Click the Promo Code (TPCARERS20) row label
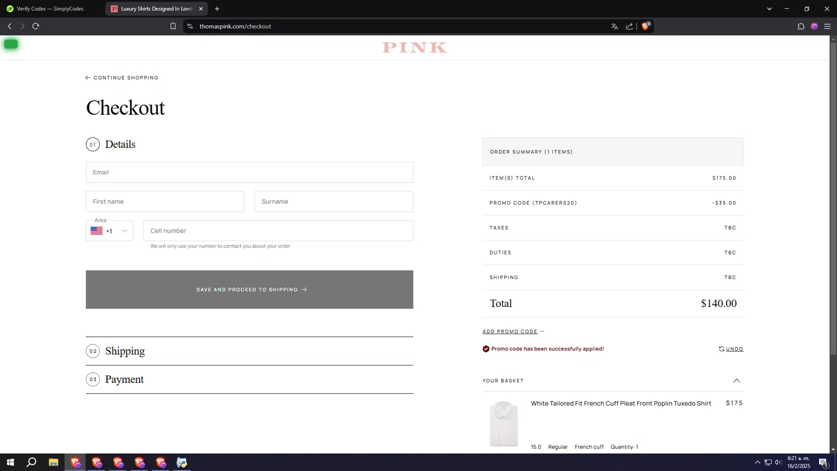 pos(533,203)
